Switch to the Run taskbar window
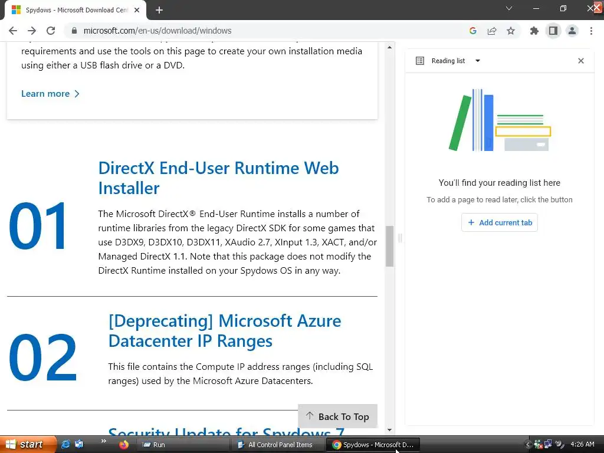The height and width of the screenshot is (453, 604). [183, 445]
